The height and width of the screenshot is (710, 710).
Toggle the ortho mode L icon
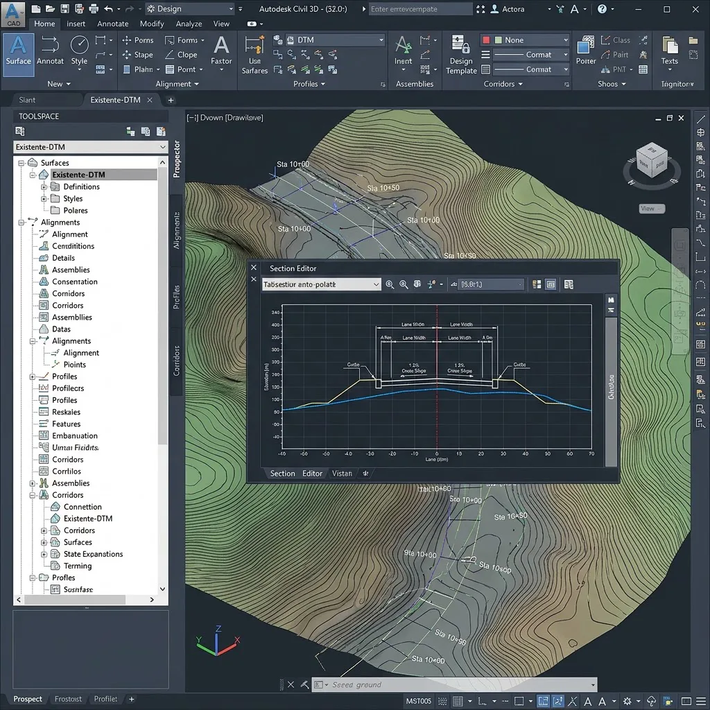(x=482, y=701)
